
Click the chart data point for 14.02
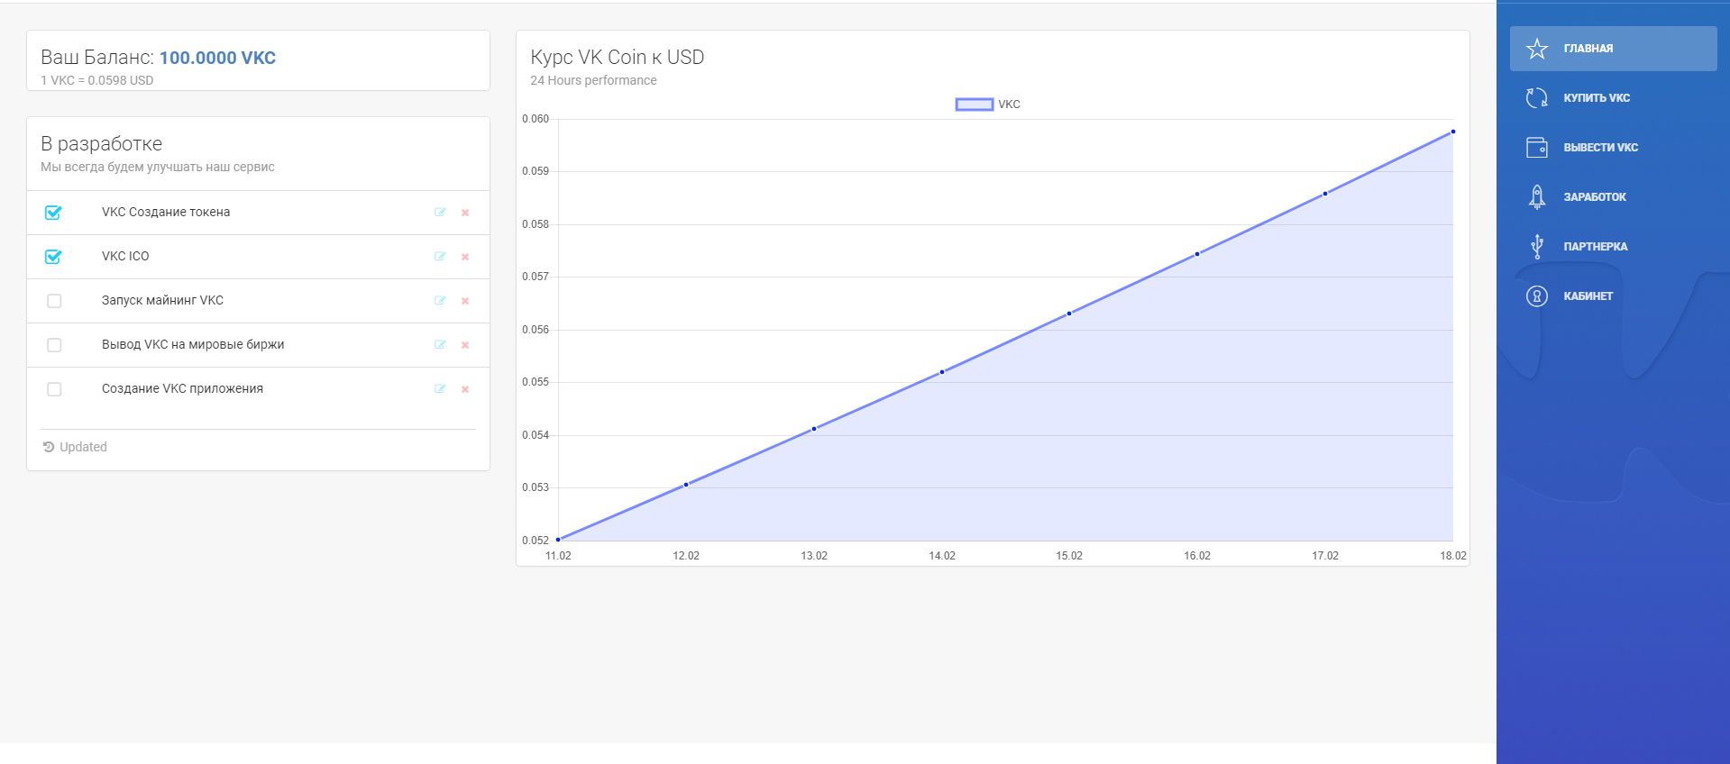(942, 372)
